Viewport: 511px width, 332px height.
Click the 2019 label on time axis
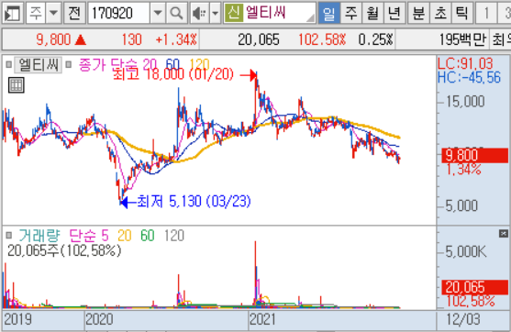tap(18, 319)
